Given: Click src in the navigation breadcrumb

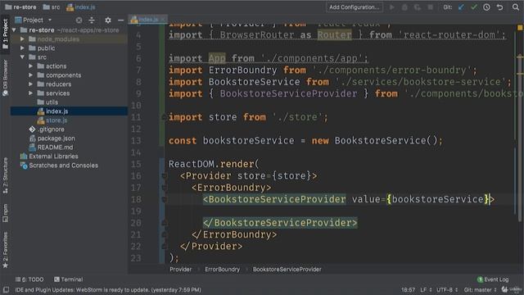Looking at the screenshot, I should coord(52,7).
